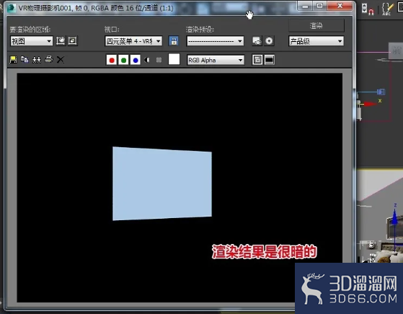Copy the rendered image to clipboard
The image size is (403, 314).
[25, 59]
